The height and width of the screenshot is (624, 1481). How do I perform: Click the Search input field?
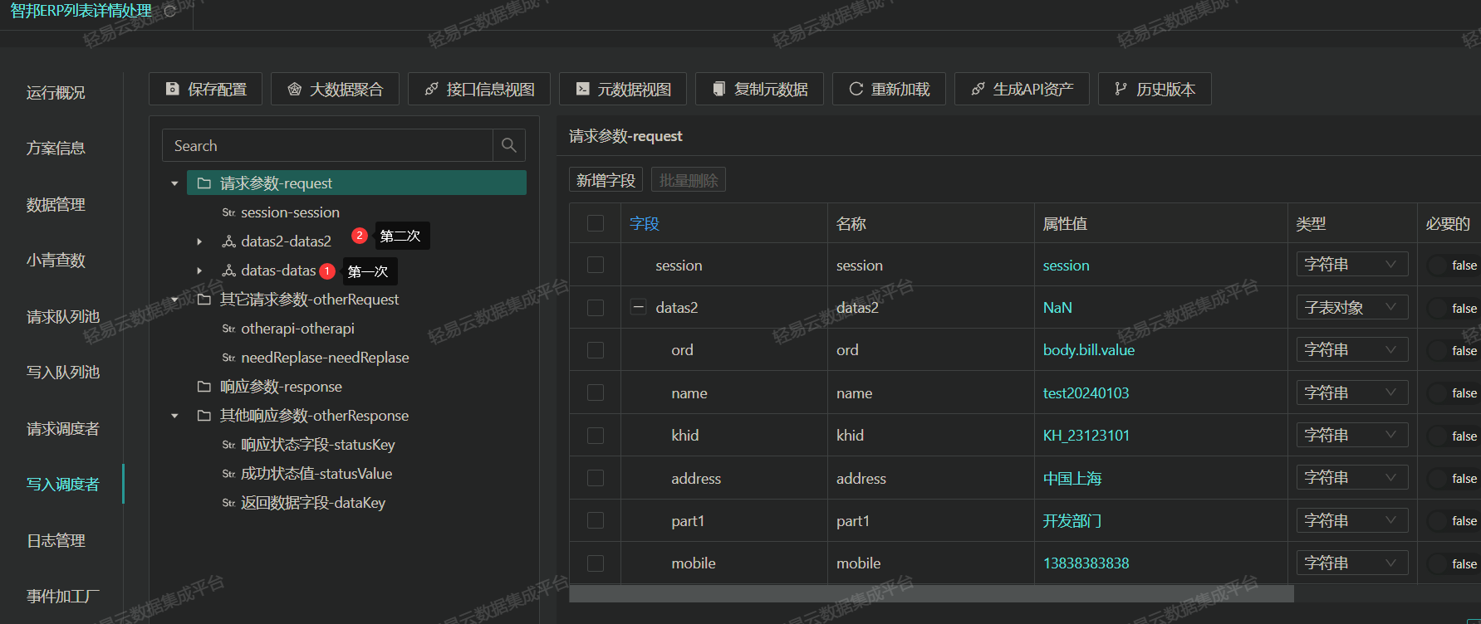point(328,145)
